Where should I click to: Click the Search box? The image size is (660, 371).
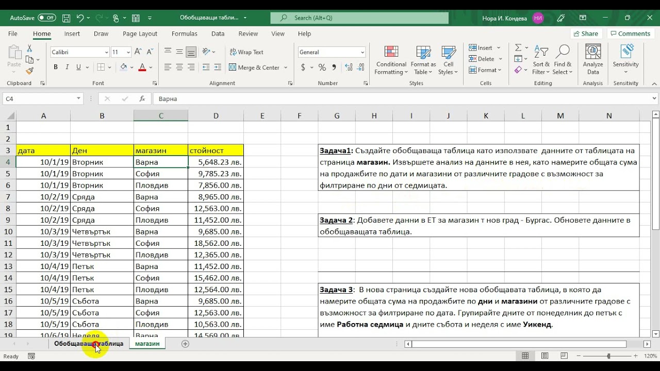359,18
